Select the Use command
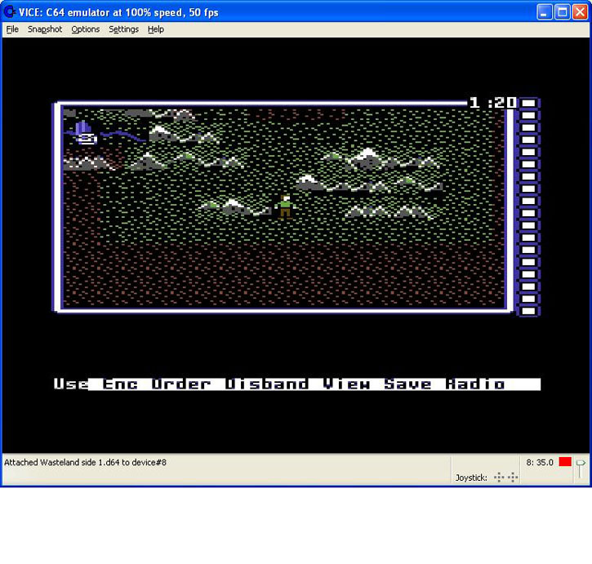Image resolution: width=592 pixels, height=564 pixels. click(71, 384)
